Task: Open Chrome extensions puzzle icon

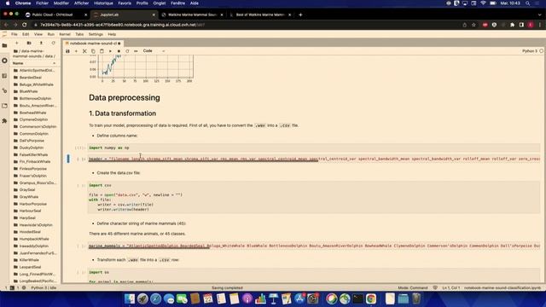Action: pos(512,25)
